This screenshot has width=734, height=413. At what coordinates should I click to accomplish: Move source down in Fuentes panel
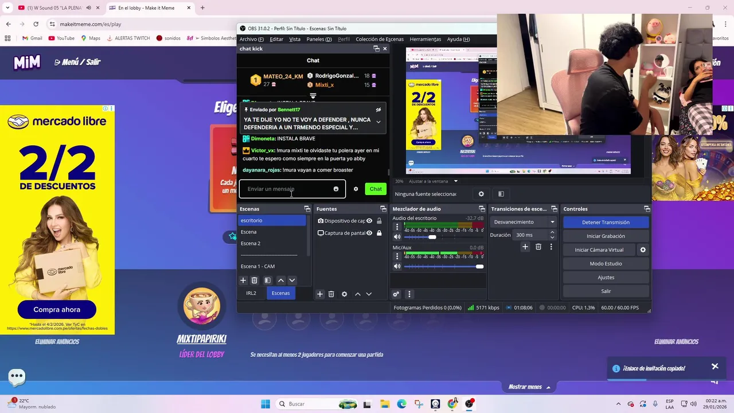coord(369,294)
